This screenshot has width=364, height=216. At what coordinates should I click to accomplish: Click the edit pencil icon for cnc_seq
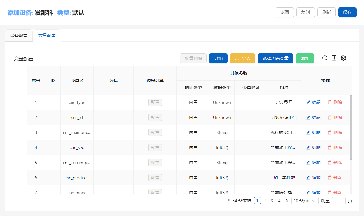point(308,147)
